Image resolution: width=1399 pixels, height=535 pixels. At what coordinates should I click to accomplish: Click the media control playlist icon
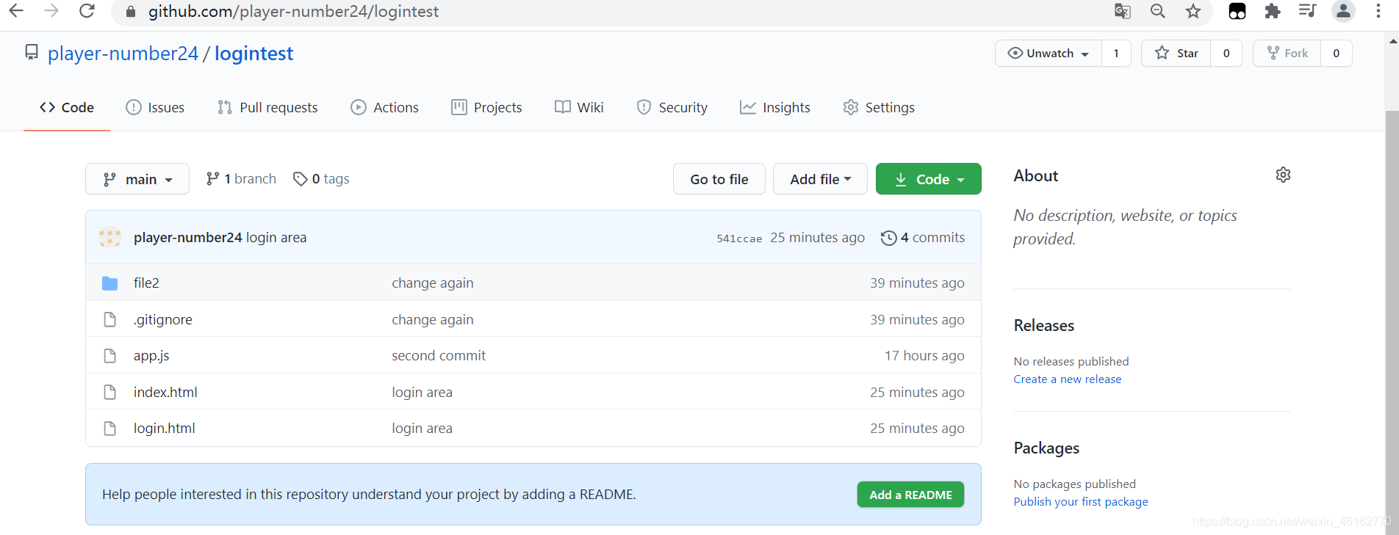point(1307,11)
